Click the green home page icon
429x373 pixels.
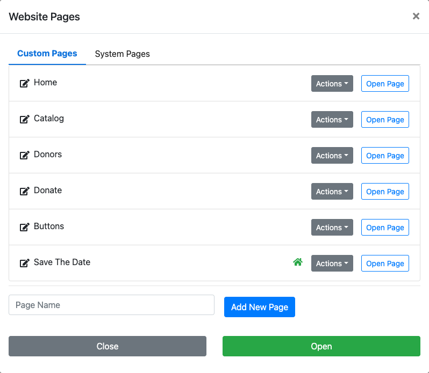[298, 262]
